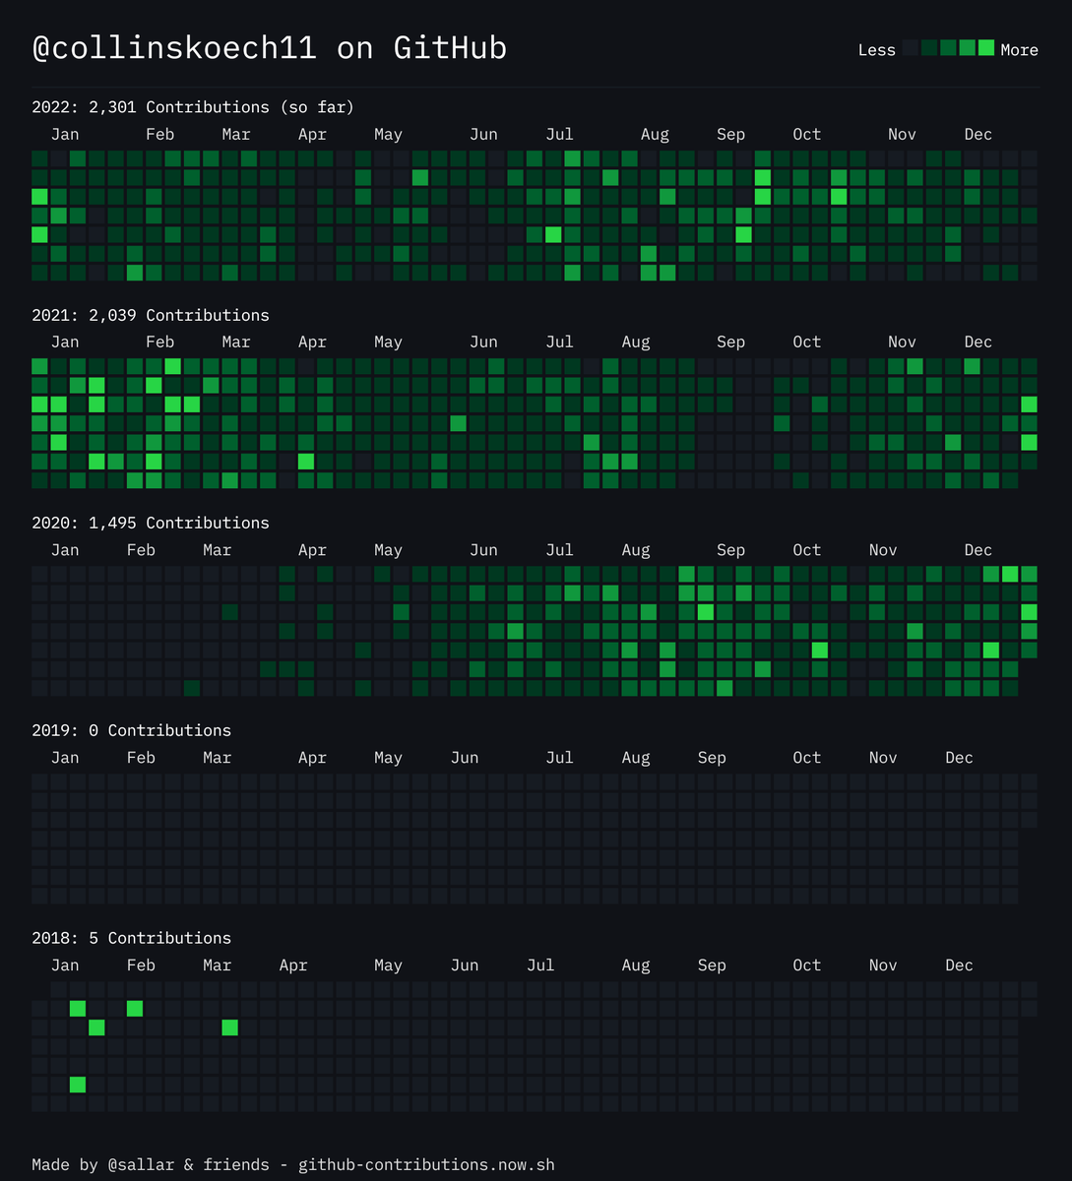Click the "2021: 2,039 Contributions" heading
This screenshot has height=1181, width=1072.
pyautogui.click(x=151, y=315)
